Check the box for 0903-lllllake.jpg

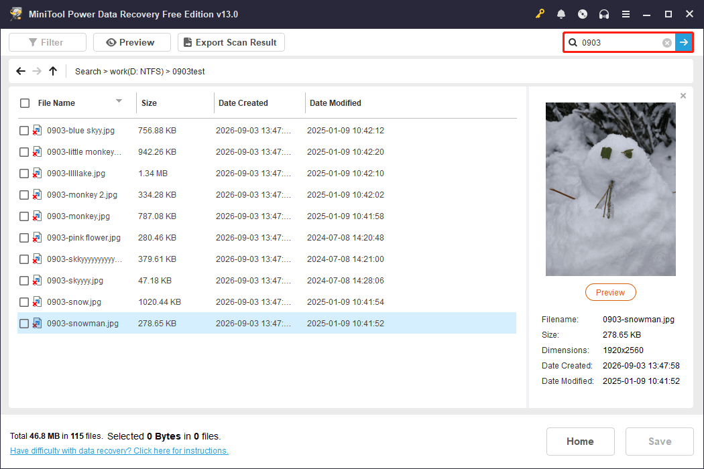24,174
